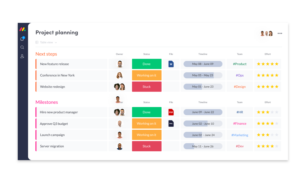This screenshot has height=183, width=306.
Task: Click Timeline column header in Milestones
Action: (203, 102)
